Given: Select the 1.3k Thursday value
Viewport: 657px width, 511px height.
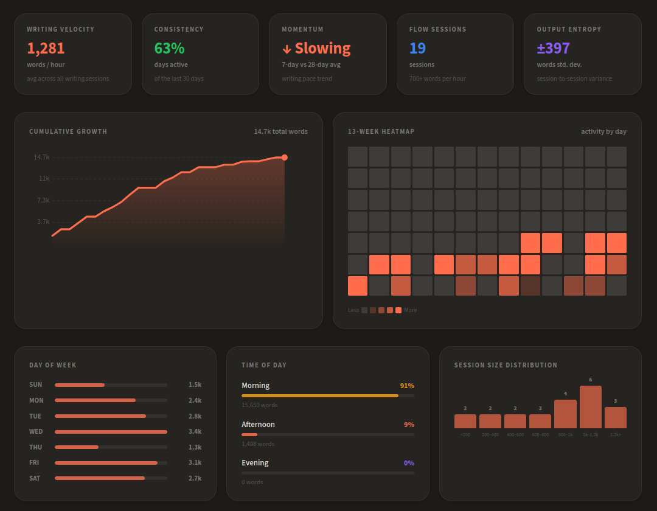Looking at the screenshot, I should tap(195, 447).
